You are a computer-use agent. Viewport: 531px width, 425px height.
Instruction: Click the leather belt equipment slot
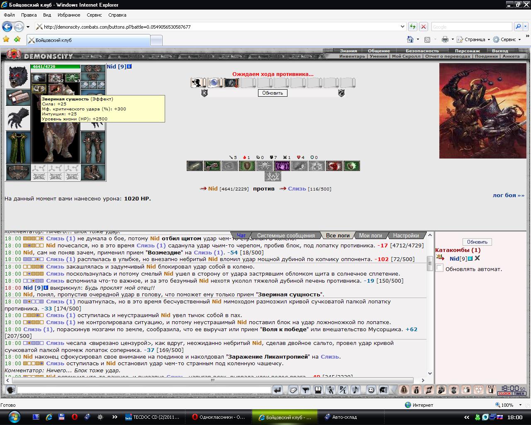coord(18,173)
